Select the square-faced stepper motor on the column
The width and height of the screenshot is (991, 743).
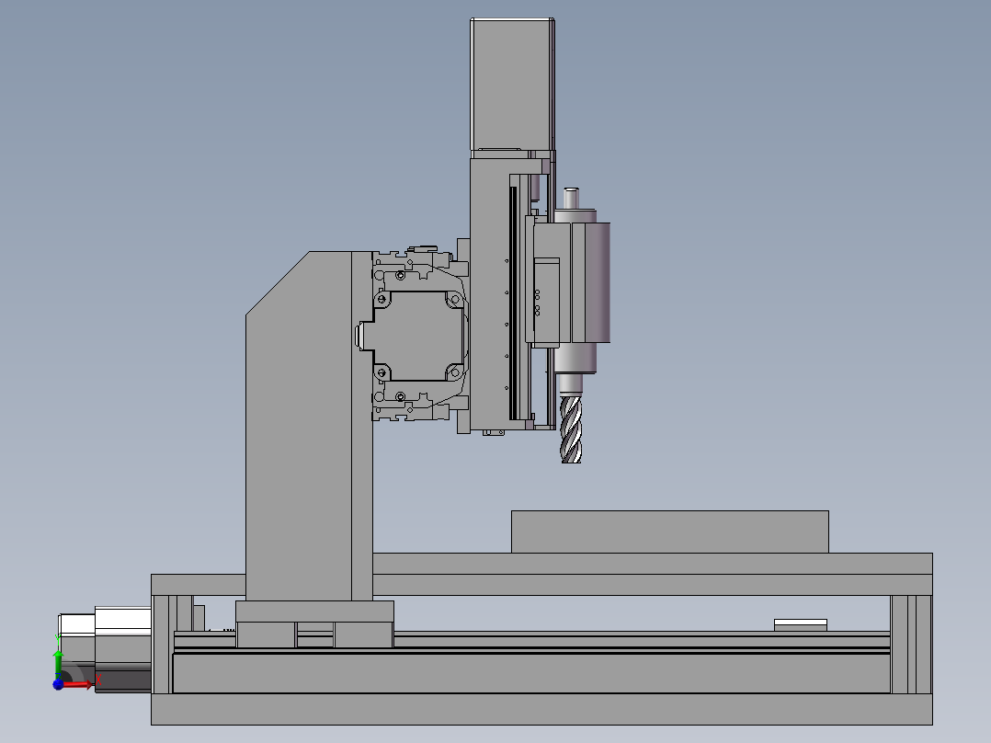pyautogui.click(x=418, y=336)
